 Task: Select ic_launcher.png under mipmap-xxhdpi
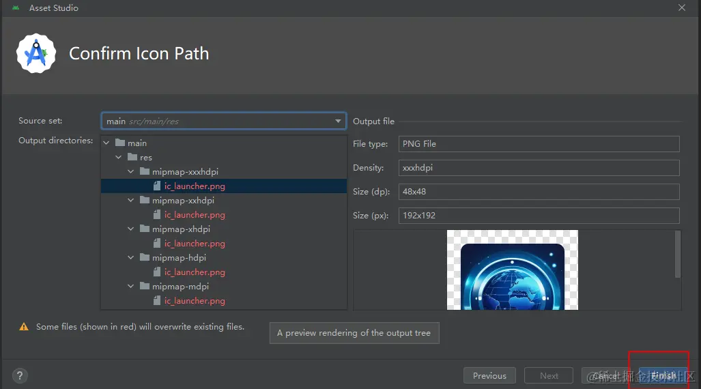pos(195,214)
